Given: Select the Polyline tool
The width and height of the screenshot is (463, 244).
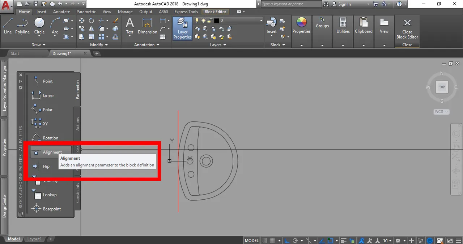Looking at the screenshot, I should [x=22, y=26].
